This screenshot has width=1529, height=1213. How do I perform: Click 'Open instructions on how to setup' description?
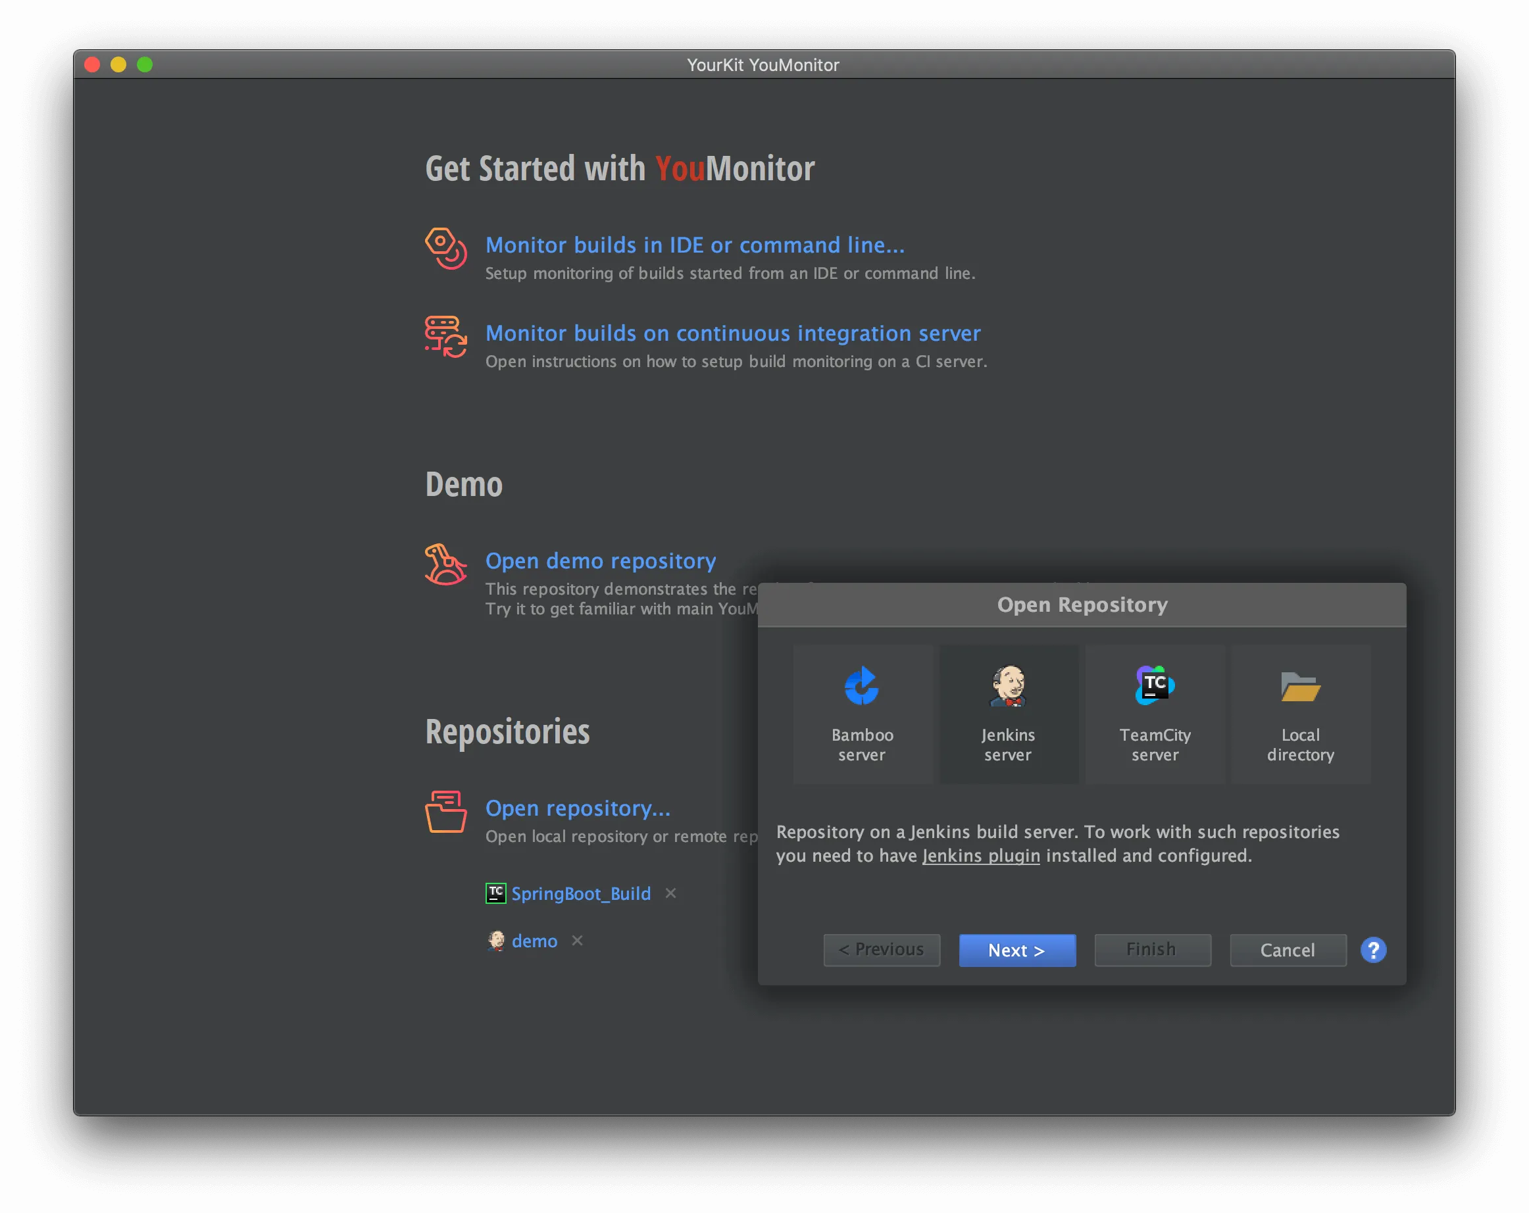[736, 362]
